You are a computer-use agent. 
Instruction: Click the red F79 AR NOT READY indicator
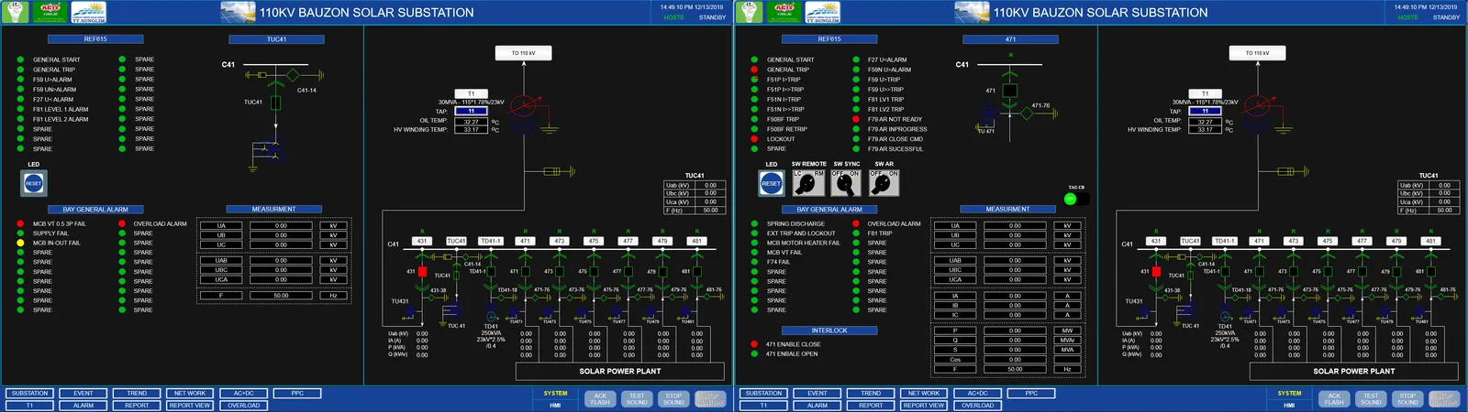(x=855, y=119)
